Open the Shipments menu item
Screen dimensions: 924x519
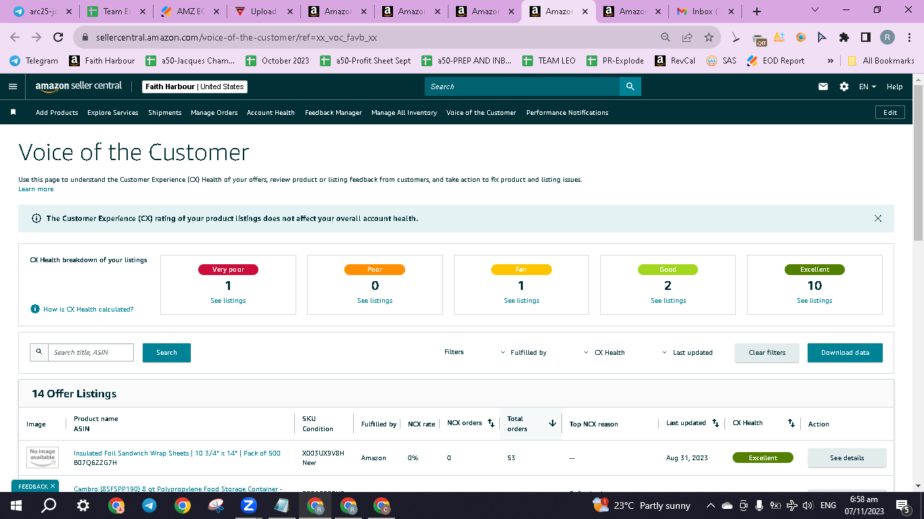pyautogui.click(x=165, y=113)
